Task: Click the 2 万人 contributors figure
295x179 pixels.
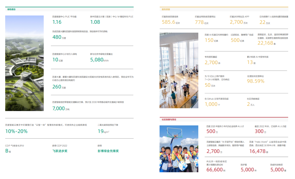Action: click(251, 104)
